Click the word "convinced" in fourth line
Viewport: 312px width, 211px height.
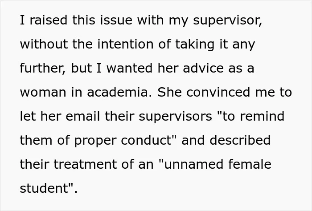(x=218, y=92)
